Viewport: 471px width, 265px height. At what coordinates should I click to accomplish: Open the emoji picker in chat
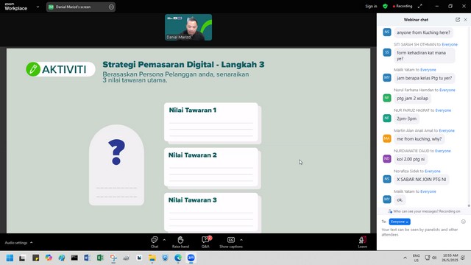pos(463,222)
